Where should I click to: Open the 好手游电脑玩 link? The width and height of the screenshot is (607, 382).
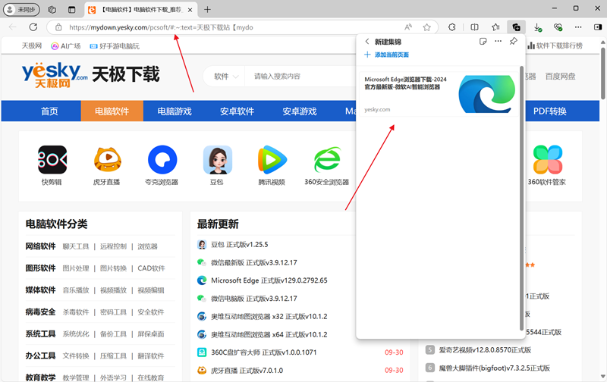pos(115,46)
